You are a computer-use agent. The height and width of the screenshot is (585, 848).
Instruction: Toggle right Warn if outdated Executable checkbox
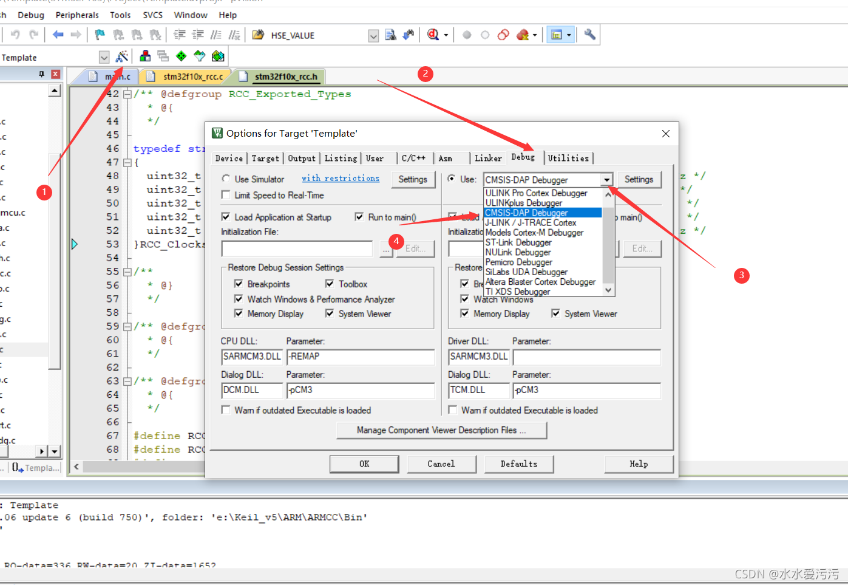(x=452, y=410)
